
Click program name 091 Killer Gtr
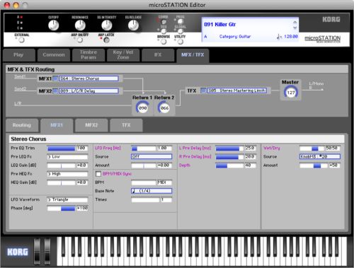pos(219,25)
